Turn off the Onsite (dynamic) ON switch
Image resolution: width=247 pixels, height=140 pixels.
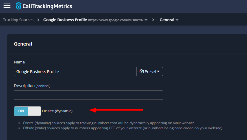click(x=27, y=111)
